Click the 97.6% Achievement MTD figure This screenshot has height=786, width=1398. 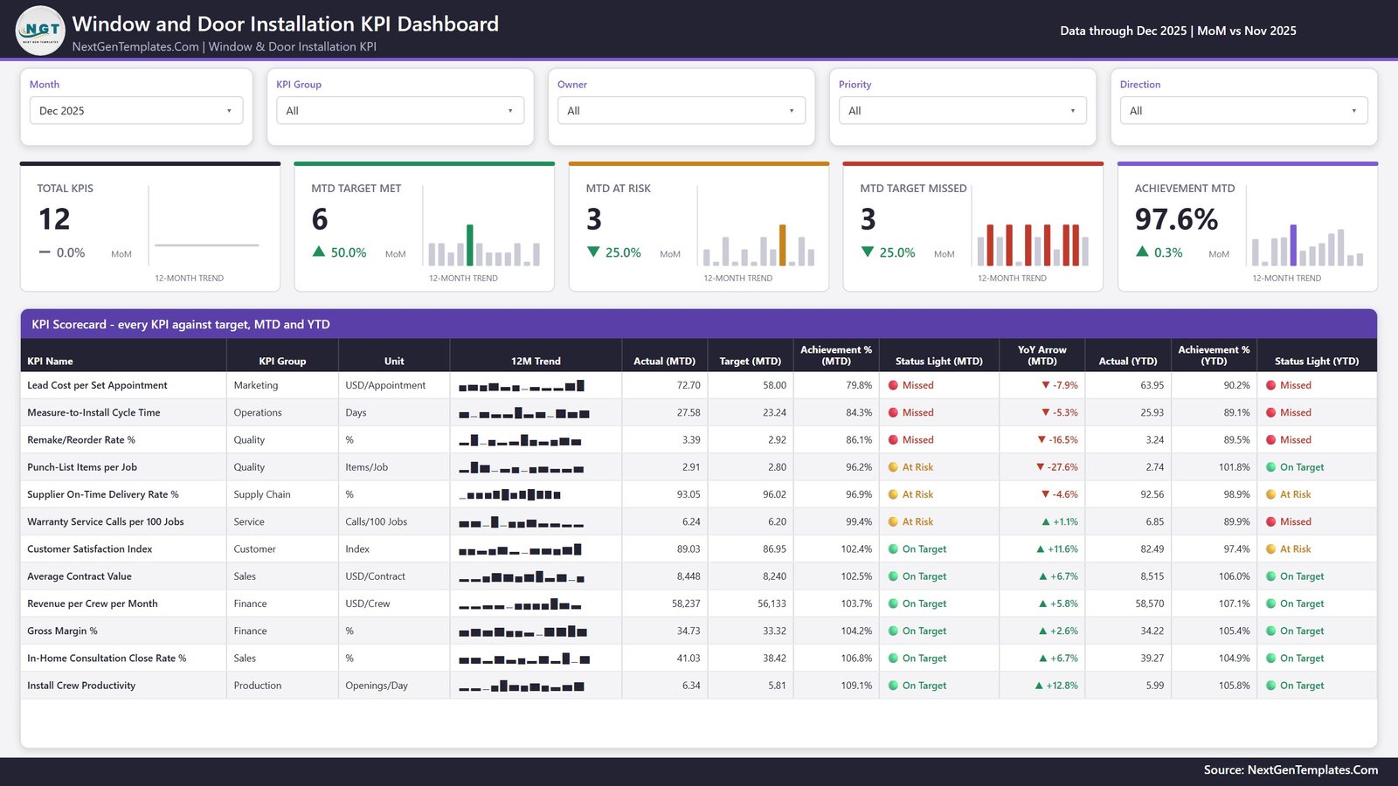(x=1176, y=219)
